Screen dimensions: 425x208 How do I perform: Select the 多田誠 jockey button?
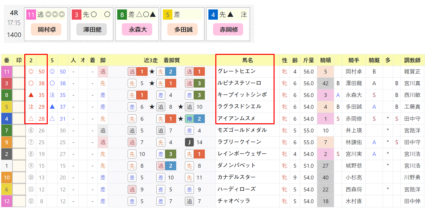pyautogui.click(x=183, y=29)
